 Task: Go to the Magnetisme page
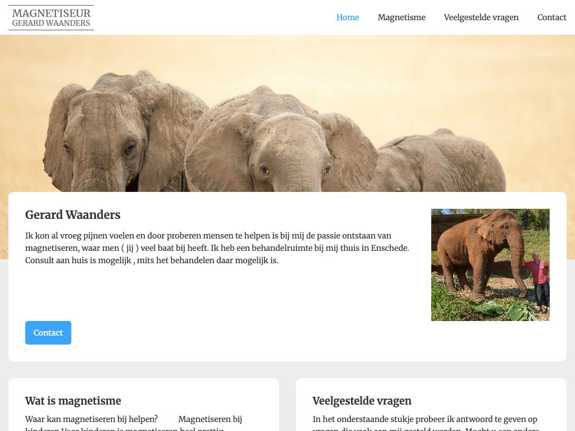[401, 17]
